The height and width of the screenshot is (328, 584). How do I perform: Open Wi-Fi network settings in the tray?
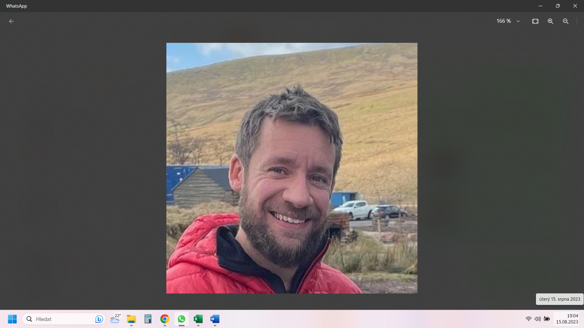(x=528, y=319)
